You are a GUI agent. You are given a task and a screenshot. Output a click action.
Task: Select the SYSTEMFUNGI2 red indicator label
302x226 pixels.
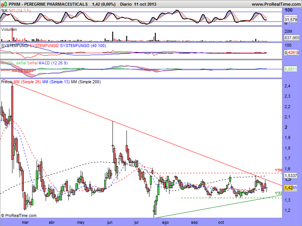[x=44, y=46]
